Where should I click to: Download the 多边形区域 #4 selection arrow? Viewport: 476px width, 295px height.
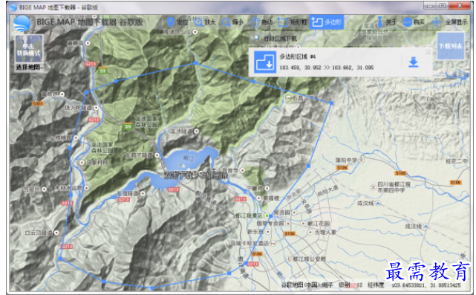pyautogui.click(x=413, y=62)
